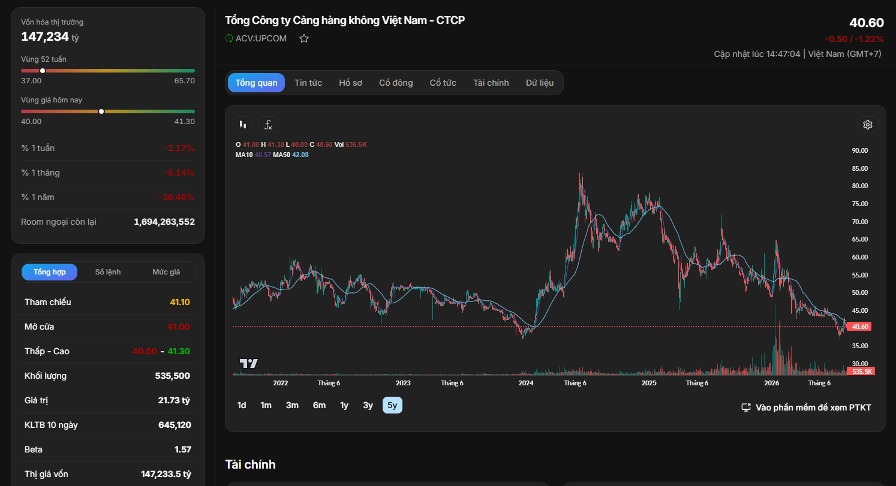Switch to the Cổ đông tab

coord(396,83)
